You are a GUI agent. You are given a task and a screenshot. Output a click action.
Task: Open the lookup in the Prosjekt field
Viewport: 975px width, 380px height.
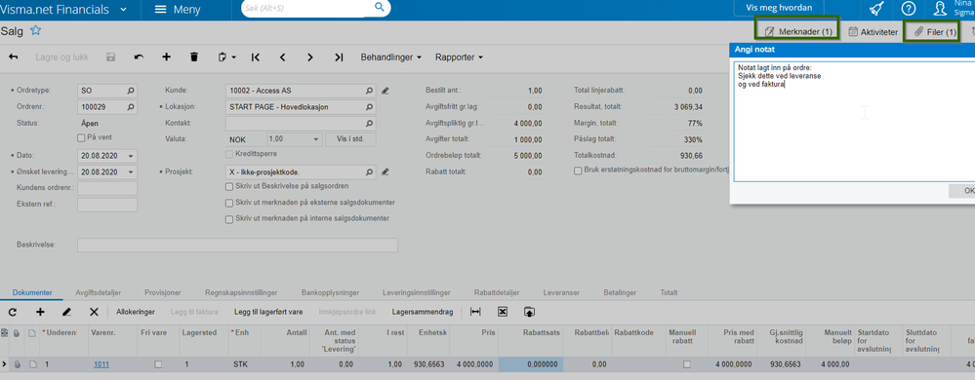(369, 172)
